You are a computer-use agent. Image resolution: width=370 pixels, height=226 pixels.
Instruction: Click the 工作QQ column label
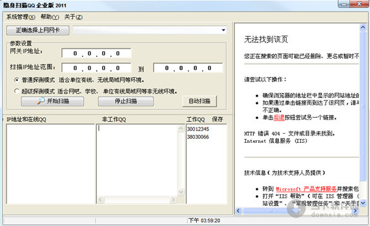pyautogui.click(x=195, y=119)
